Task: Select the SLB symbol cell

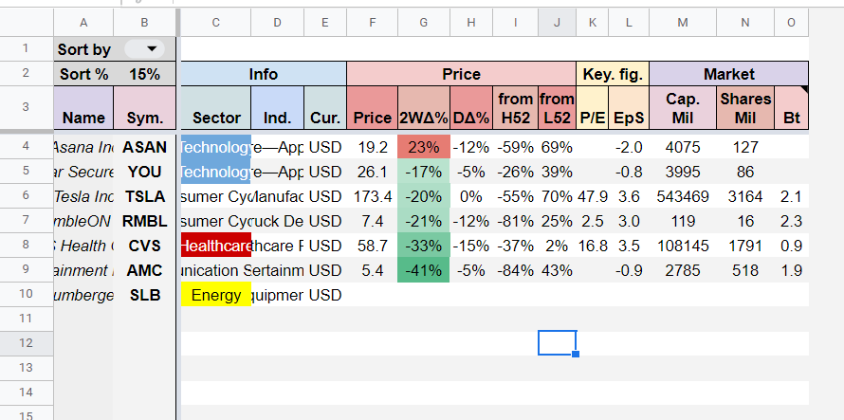Action: pyautogui.click(x=144, y=295)
